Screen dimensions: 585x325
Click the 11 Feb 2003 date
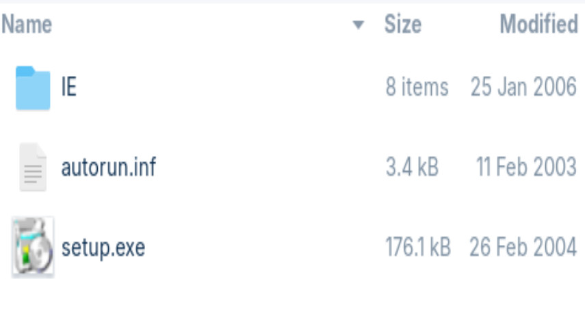526,168
